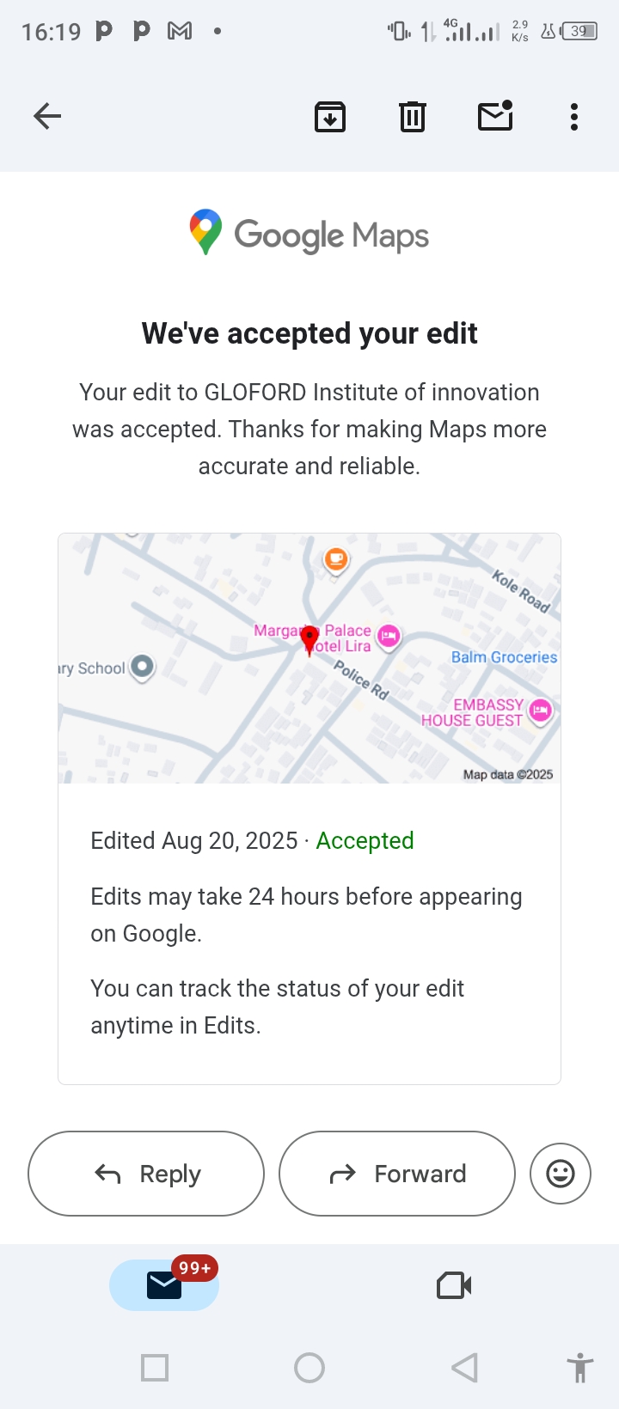This screenshot has height=1409, width=619.
Task: Tap the Embassy House Guest hotel marker
Action: (x=540, y=710)
